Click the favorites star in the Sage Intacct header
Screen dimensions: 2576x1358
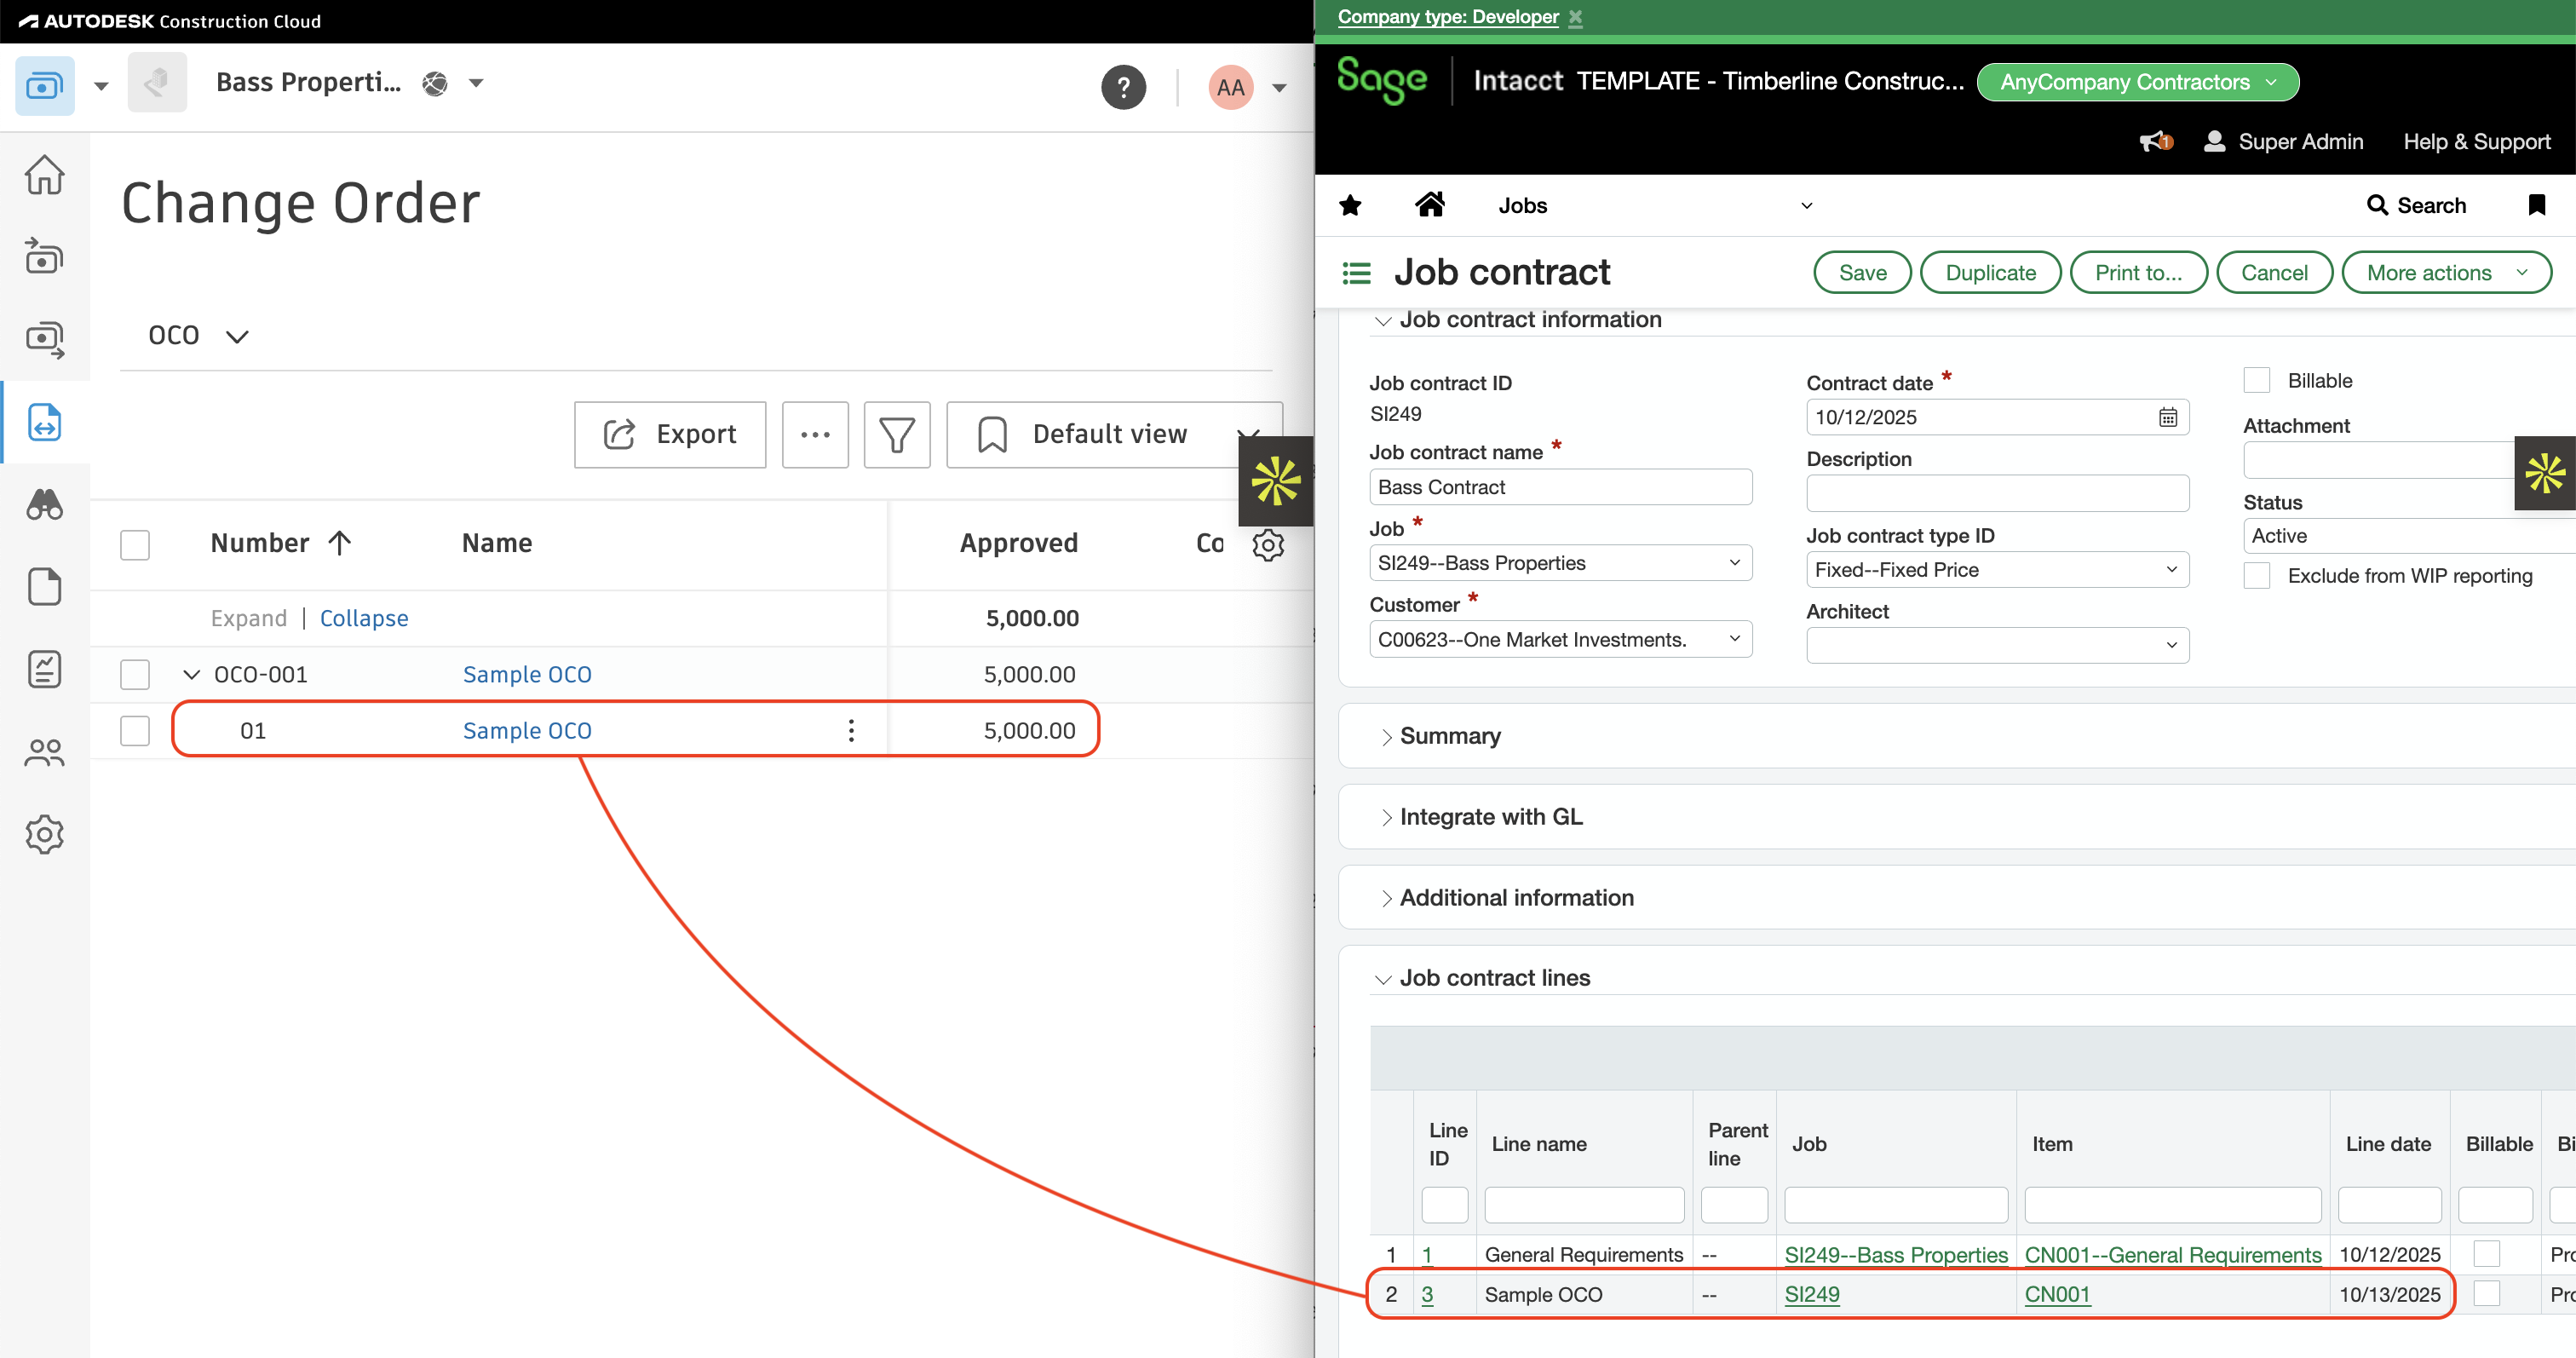[x=1350, y=205]
